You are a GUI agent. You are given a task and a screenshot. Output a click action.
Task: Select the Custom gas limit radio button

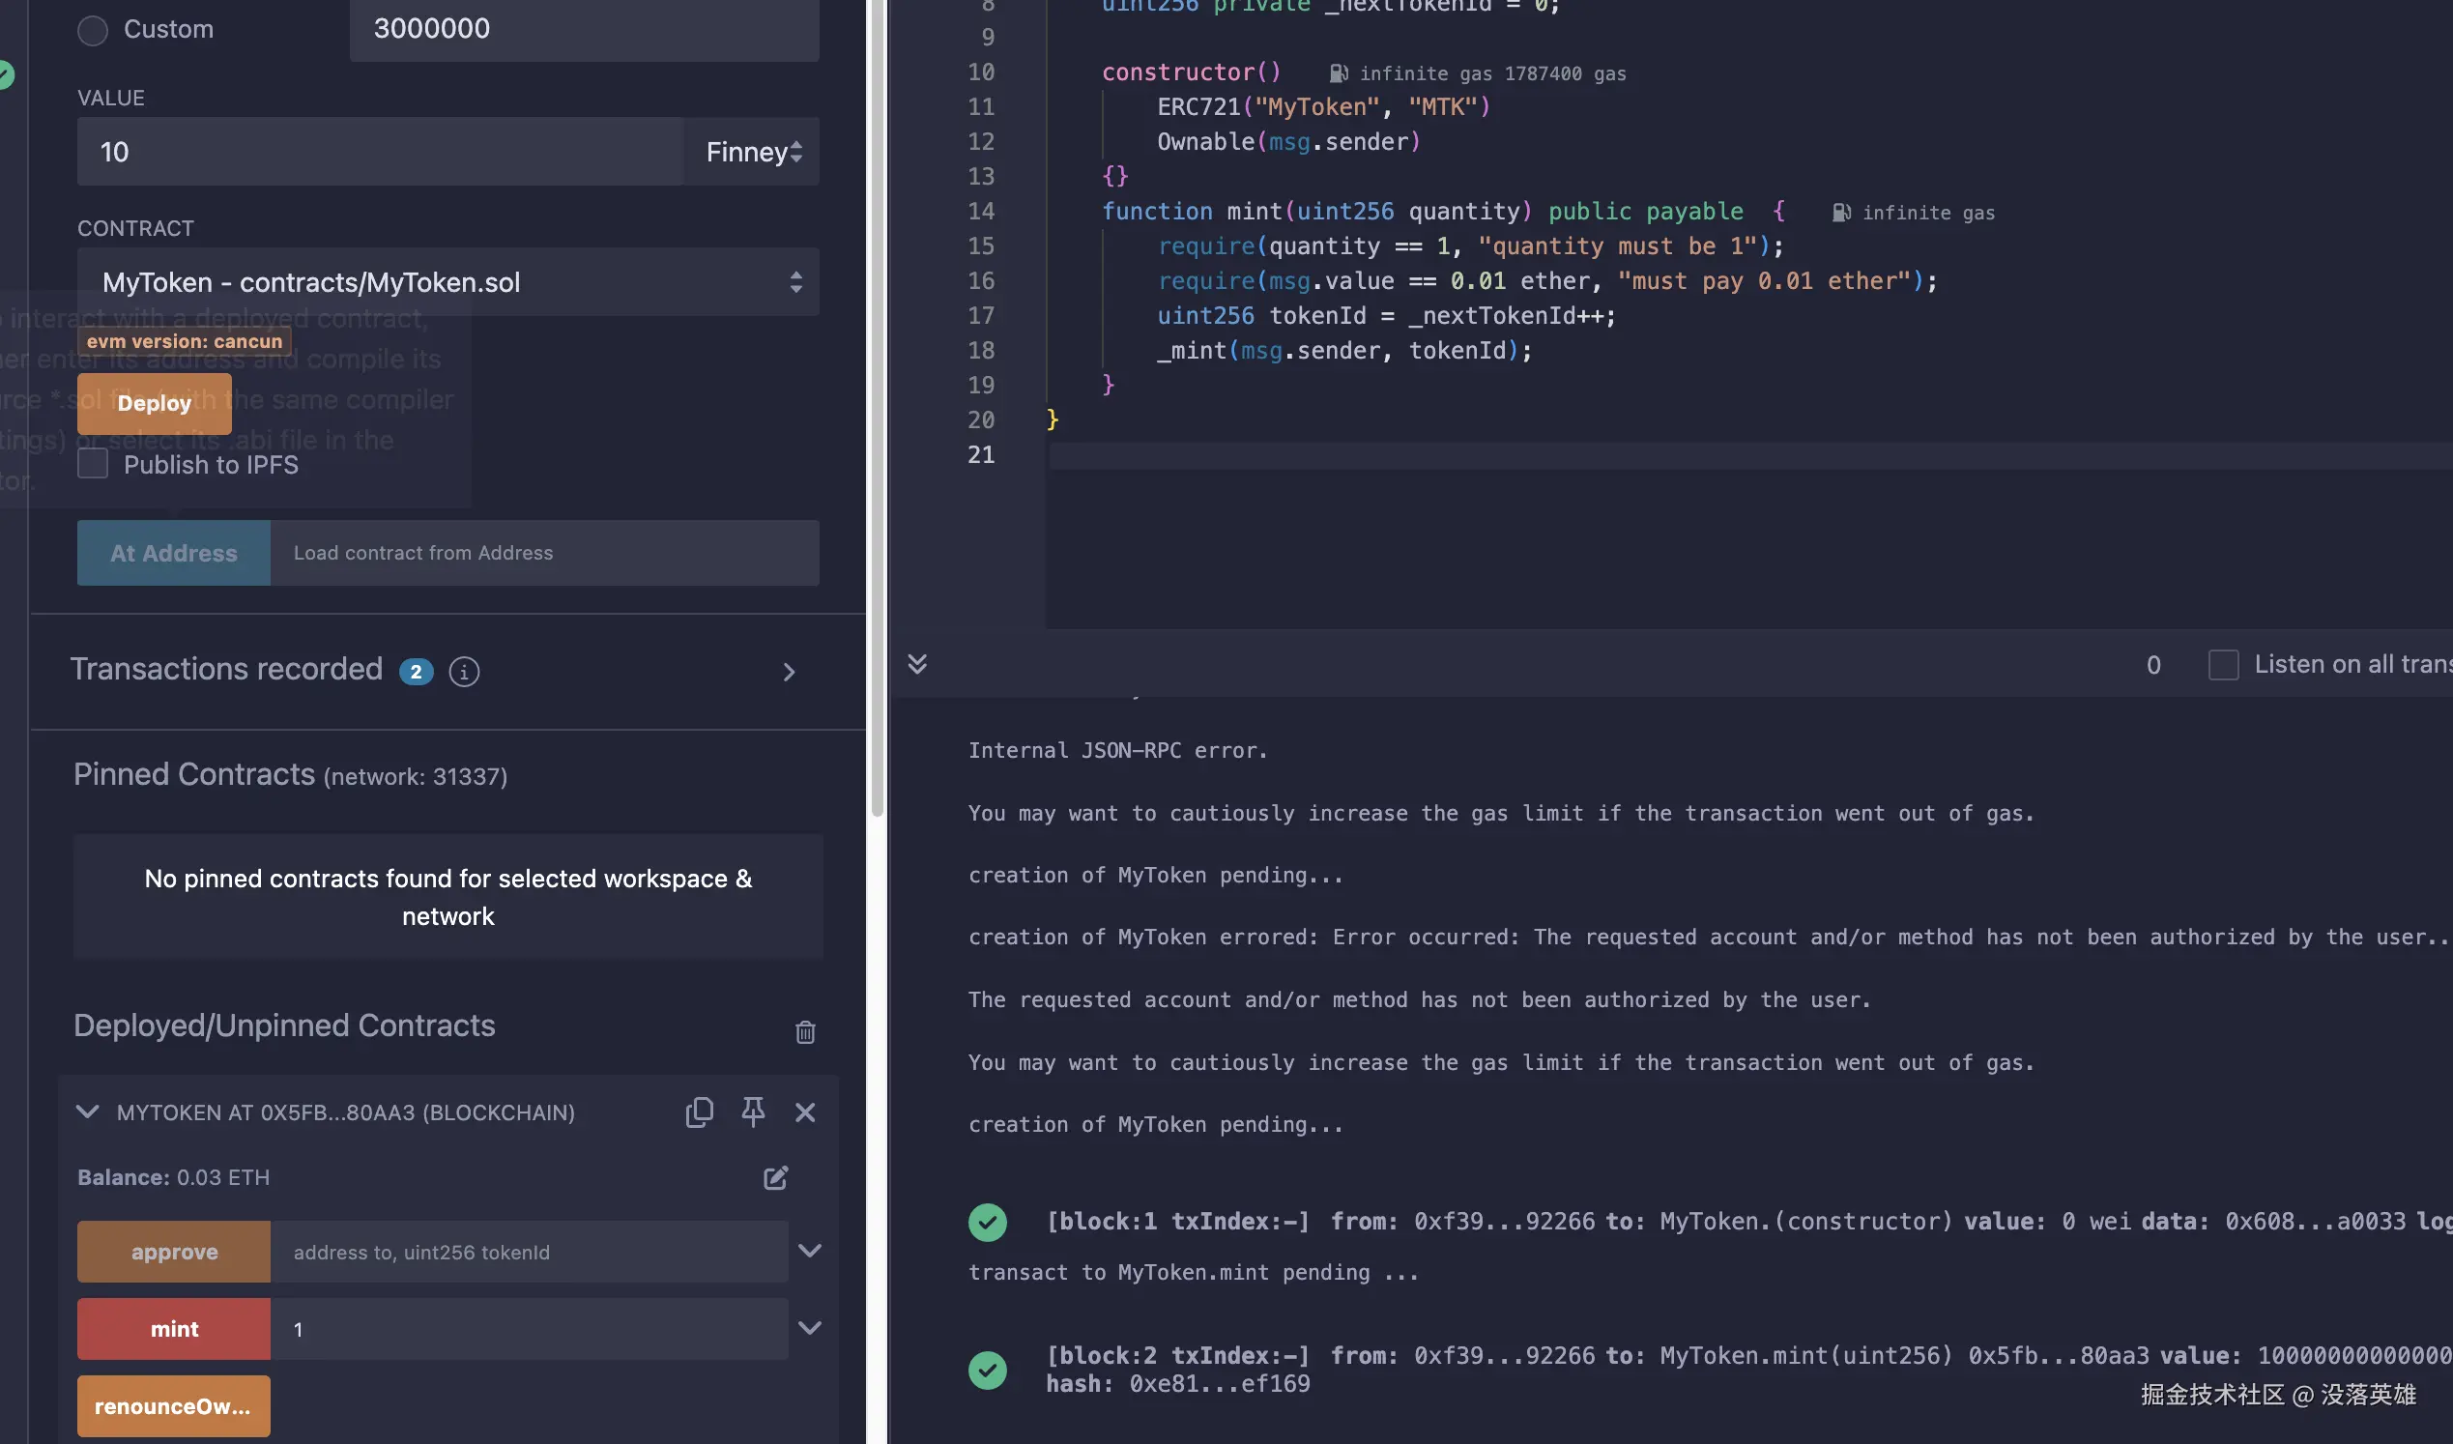point(93,30)
